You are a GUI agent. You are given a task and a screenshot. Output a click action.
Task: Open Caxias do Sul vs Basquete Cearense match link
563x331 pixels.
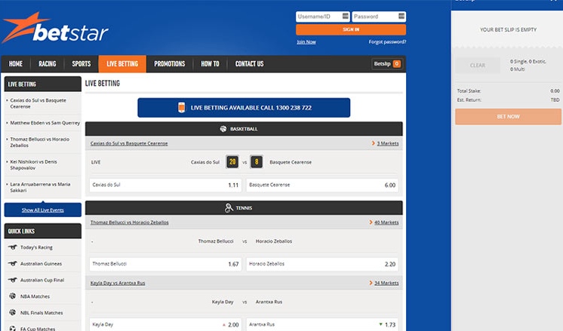[129, 143]
